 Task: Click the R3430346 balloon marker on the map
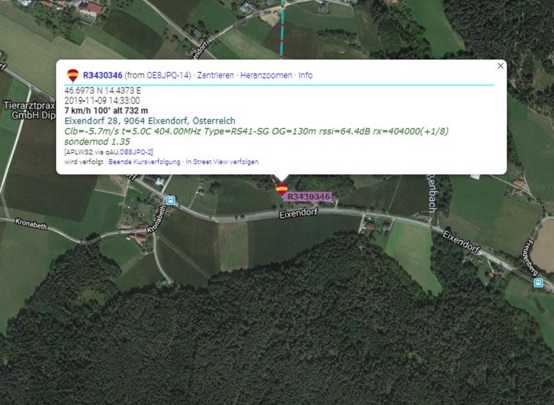pos(282,189)
